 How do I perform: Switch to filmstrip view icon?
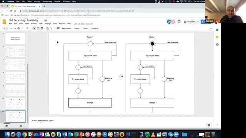(7, 126)
